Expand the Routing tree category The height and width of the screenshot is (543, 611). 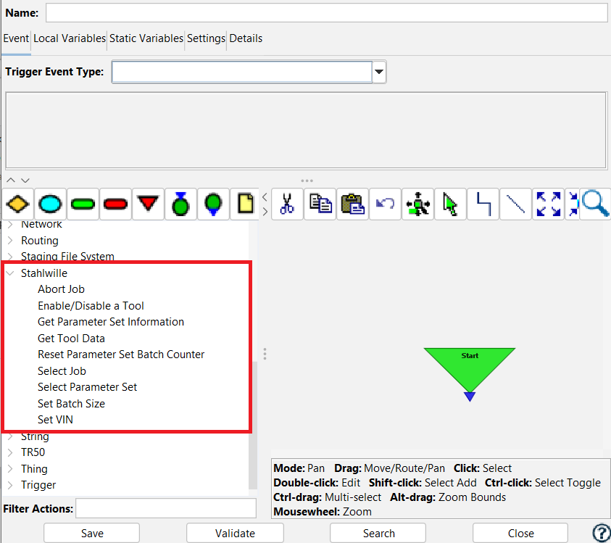[x=10, y=241]
